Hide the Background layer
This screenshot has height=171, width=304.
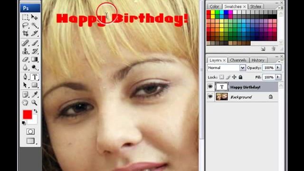[210, 96]
